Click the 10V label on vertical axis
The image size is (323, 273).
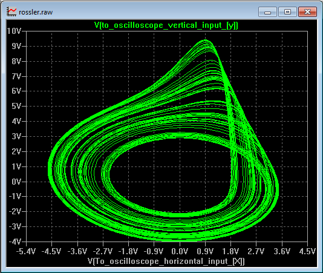(x=14, y=31)
